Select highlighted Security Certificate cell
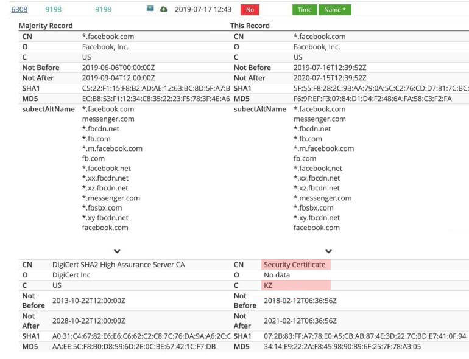Viewport: 469px width, 359px height. (x=296, y=265)
